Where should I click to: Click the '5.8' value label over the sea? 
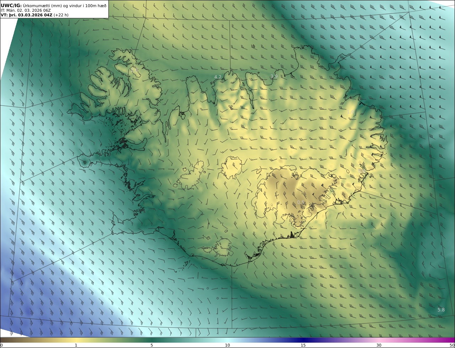[x=441, y=310]
